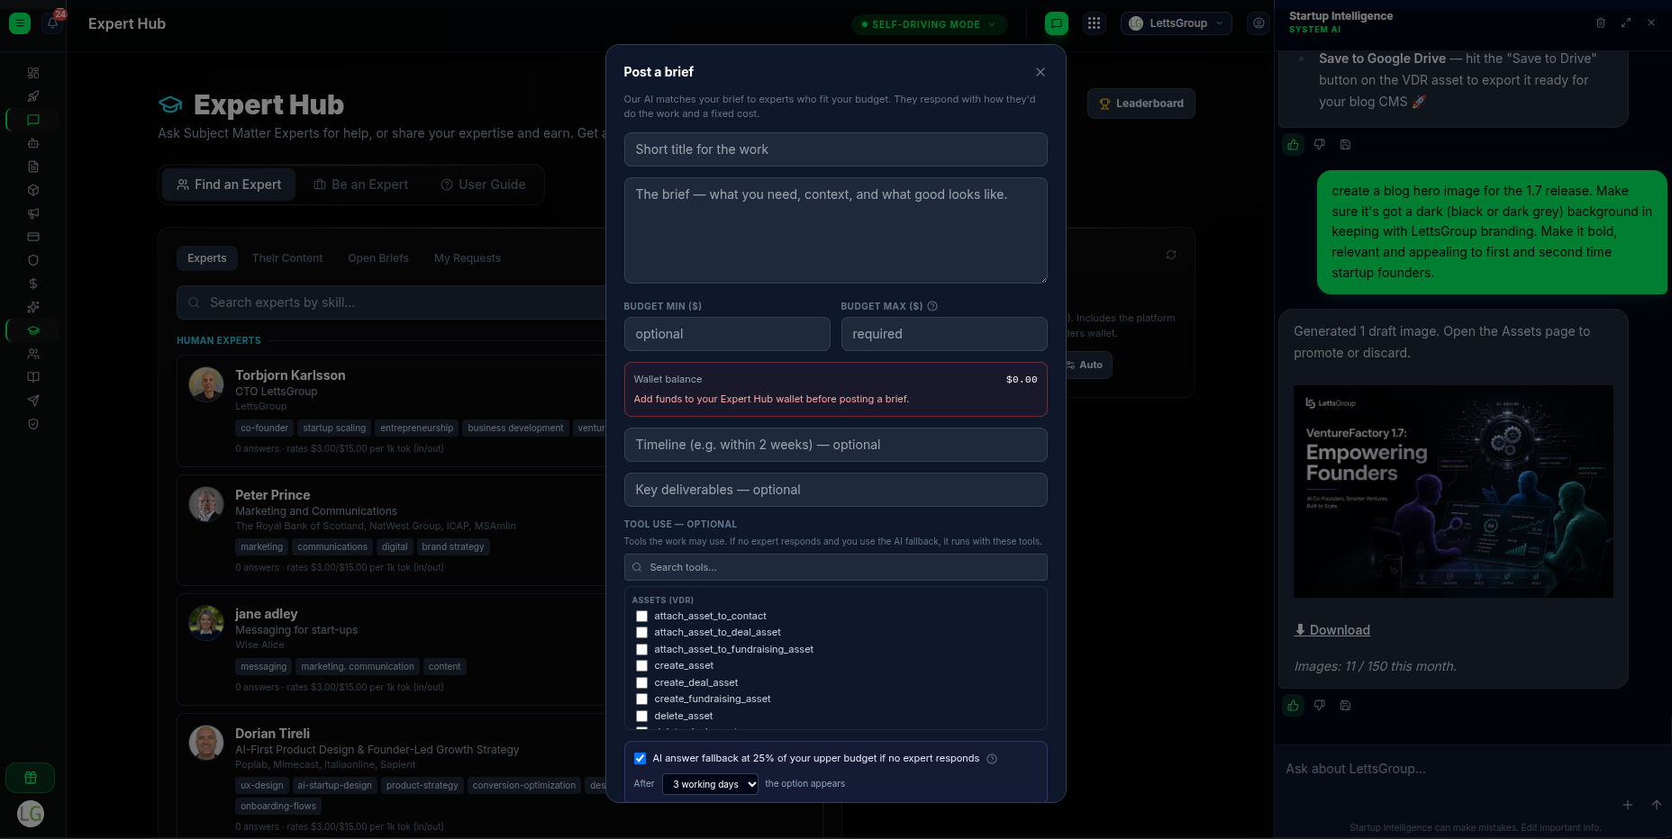Open the cube box icon in sidebar
Screen dimensions: 1672x839
(x=33, y=190)
